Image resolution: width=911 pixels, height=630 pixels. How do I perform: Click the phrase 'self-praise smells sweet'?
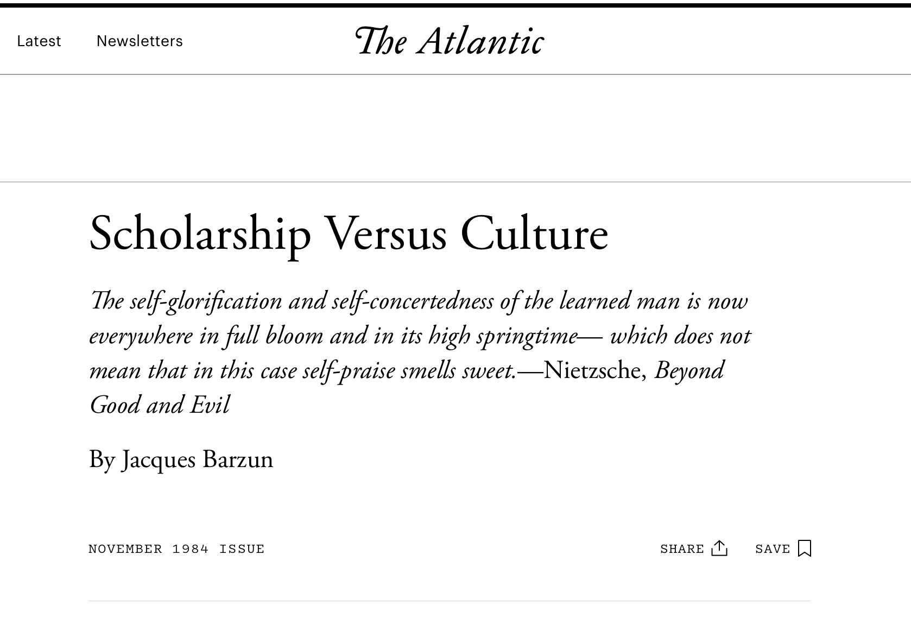coord(408,371)
